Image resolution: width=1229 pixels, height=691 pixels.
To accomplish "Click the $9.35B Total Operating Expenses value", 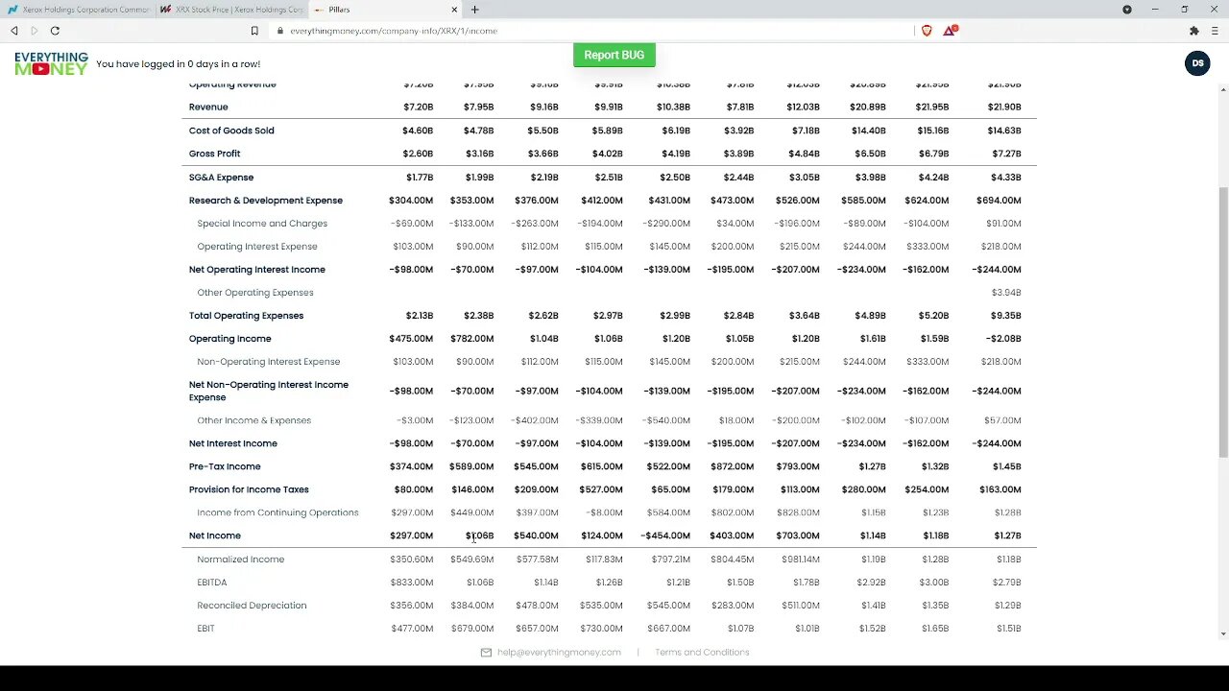I will click(x=1005, y=316).
